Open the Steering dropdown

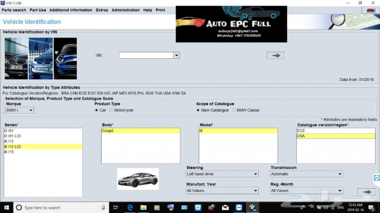[222, 174]
